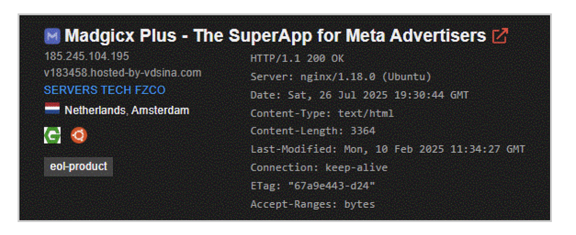Click the ETag header value line
The width and height of the screenshot is (576, 235).
click(313, 186)
